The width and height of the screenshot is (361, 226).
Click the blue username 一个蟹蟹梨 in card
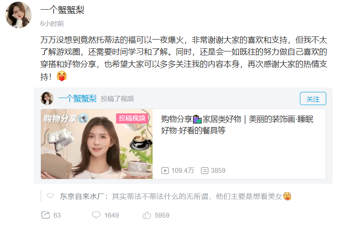tap(77, 98)
